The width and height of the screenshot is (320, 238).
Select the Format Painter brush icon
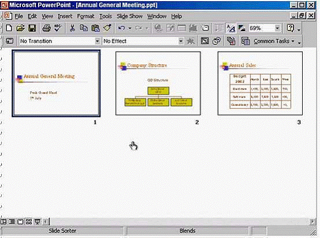pos(107,28)
